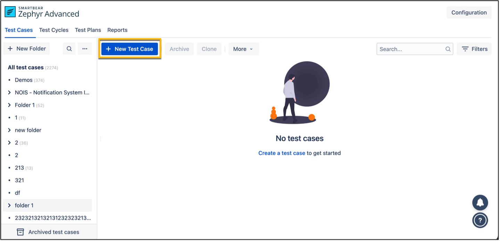Screen dimensions: 500x241
Task: Expand the Folder 1 (52) chevron
Action: [9, 105]
